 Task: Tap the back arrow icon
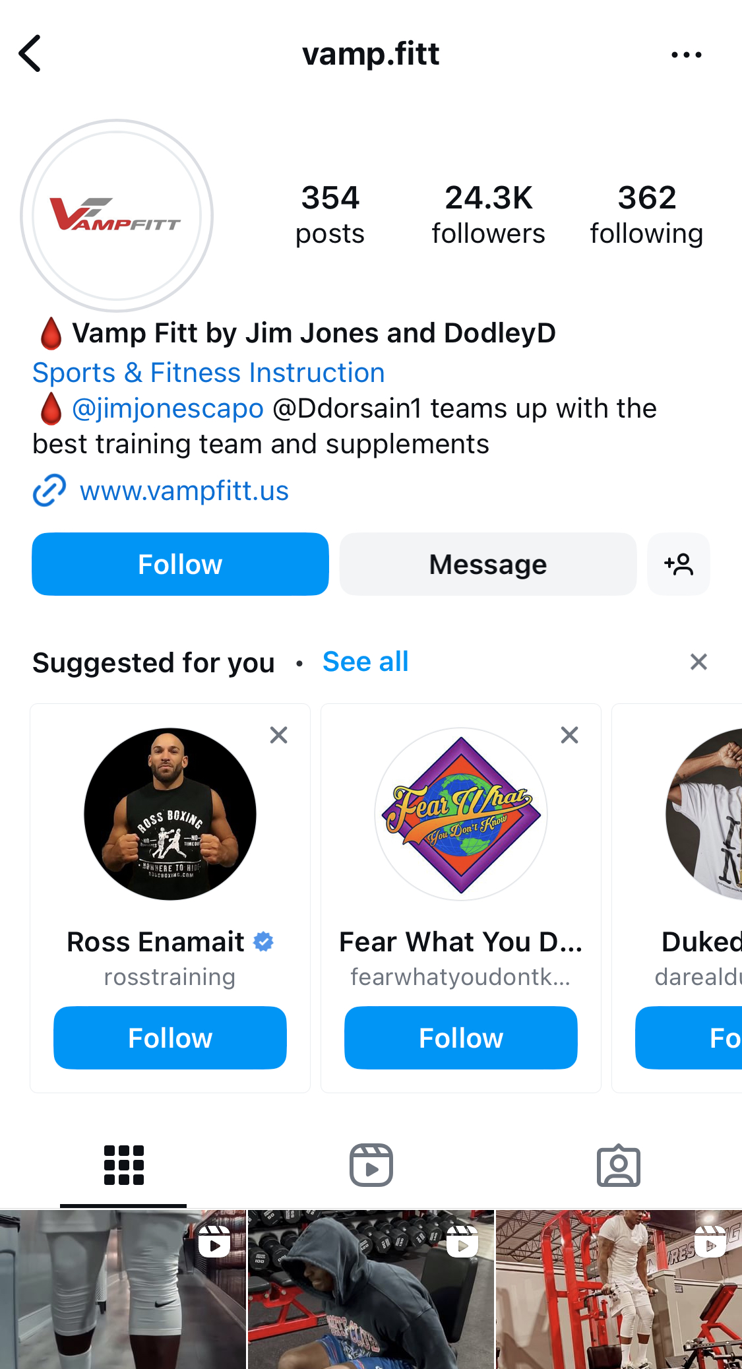(x=30, y=53)
